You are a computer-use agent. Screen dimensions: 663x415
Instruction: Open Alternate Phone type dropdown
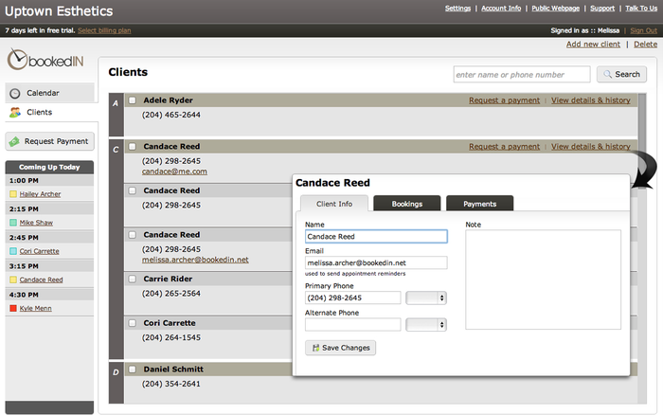425,324
